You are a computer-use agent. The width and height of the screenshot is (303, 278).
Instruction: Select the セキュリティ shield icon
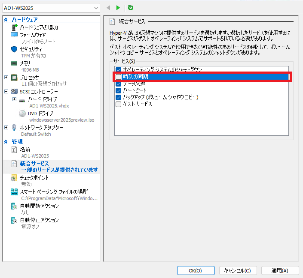14,49
